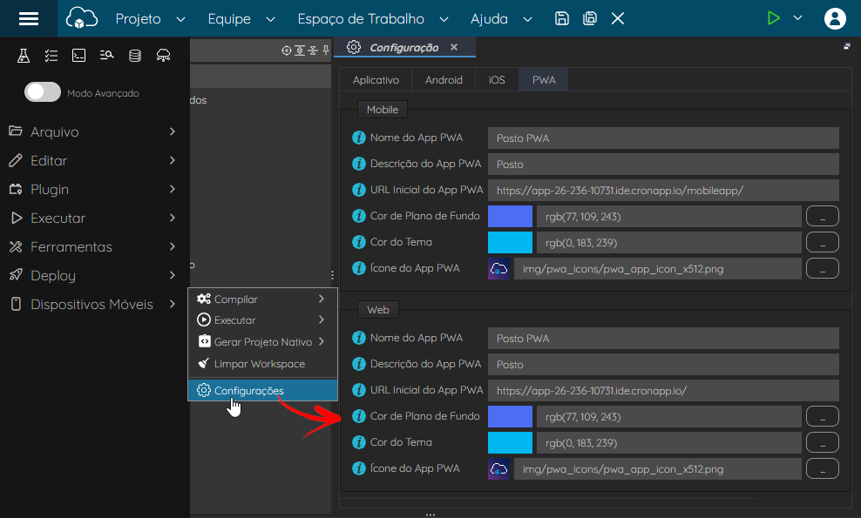Open the flask test icon
The width and height of the screenshot is (861, 518).
pyautogui.click(x=23, y=56)
